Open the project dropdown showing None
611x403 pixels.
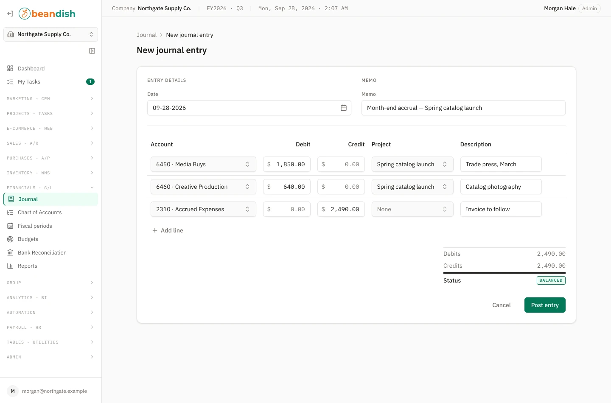[x=412, y=209]
